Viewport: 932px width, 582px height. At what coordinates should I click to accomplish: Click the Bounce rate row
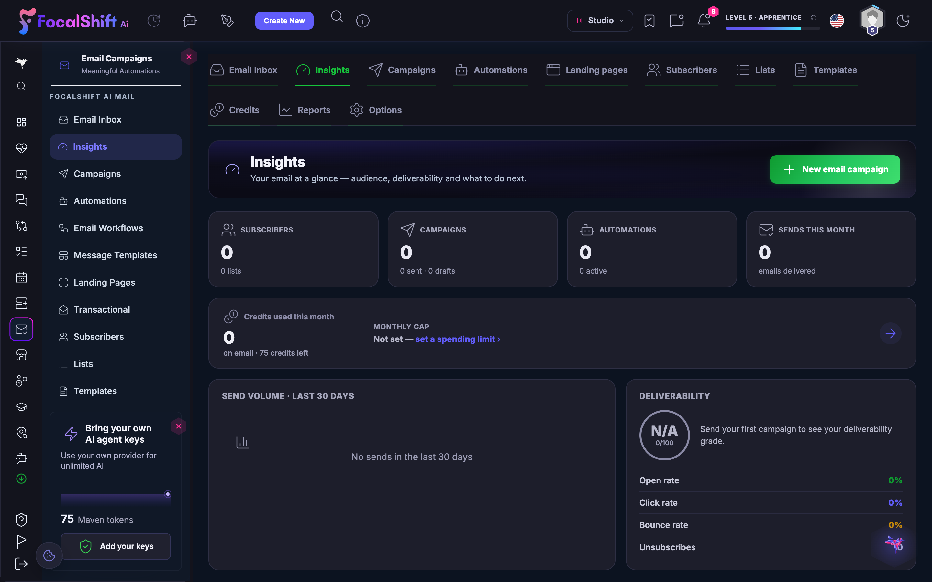(x=771, y=525)
